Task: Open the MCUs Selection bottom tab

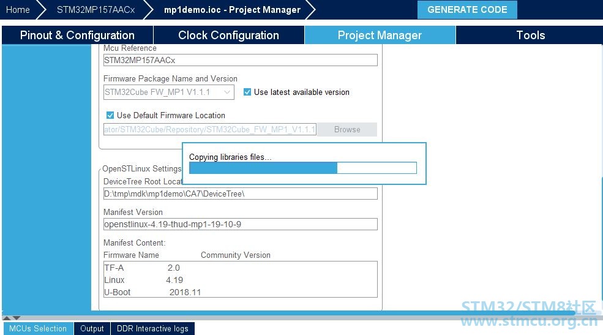Action: 38,328
